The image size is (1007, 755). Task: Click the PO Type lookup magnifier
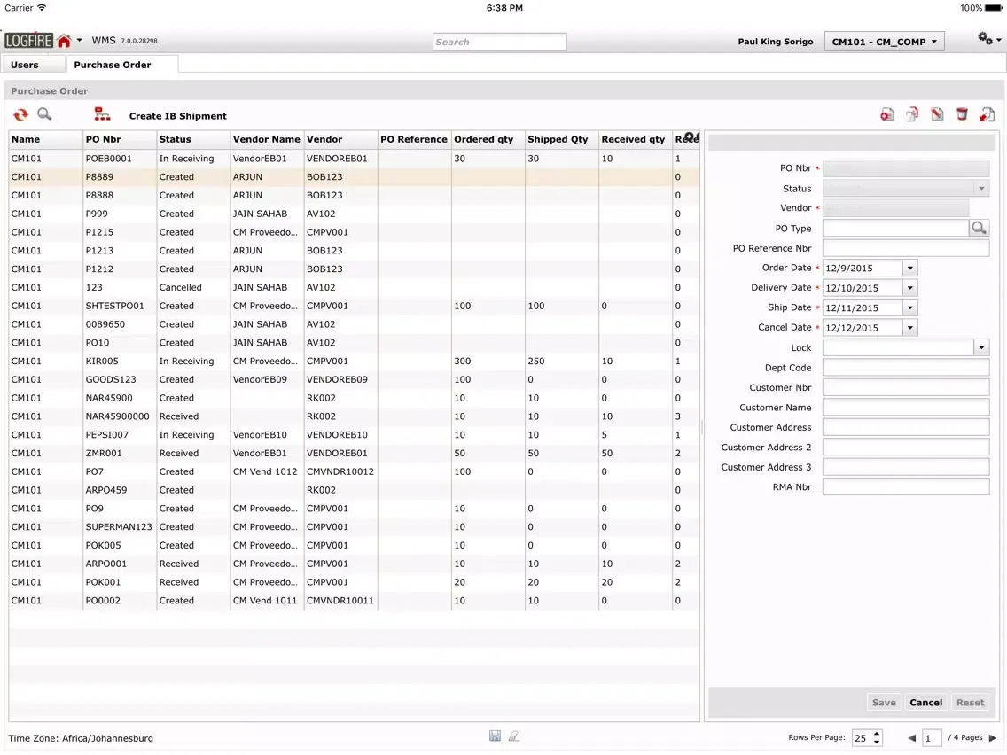click(x=979, y=229)
